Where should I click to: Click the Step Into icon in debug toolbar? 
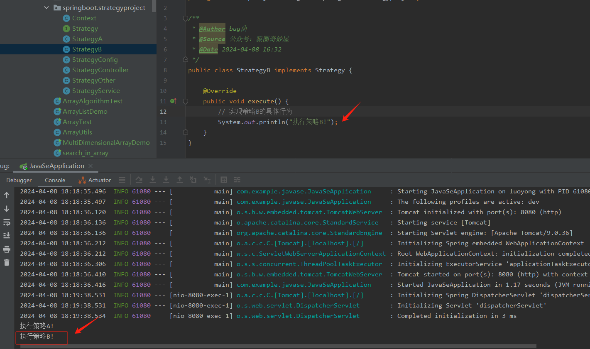[x=153, y=180]
